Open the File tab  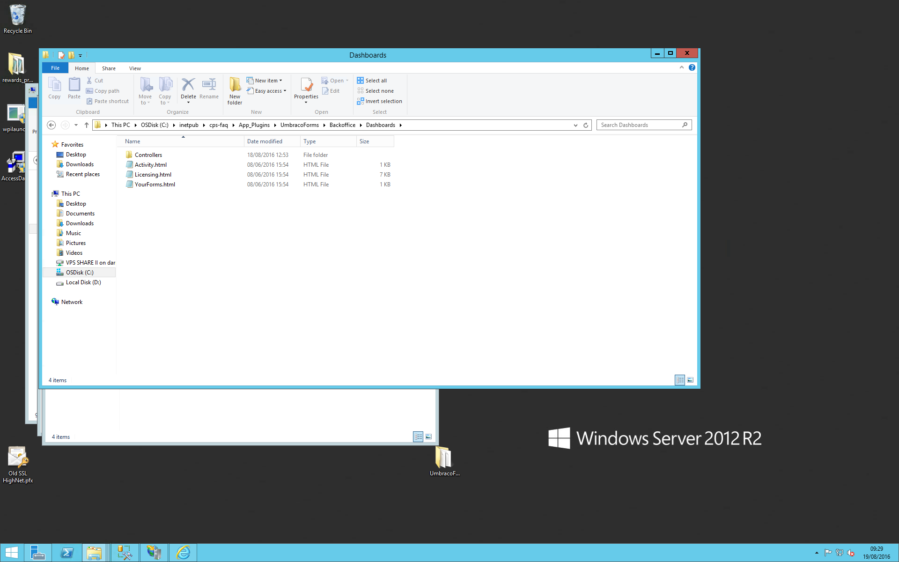(55, 68)
